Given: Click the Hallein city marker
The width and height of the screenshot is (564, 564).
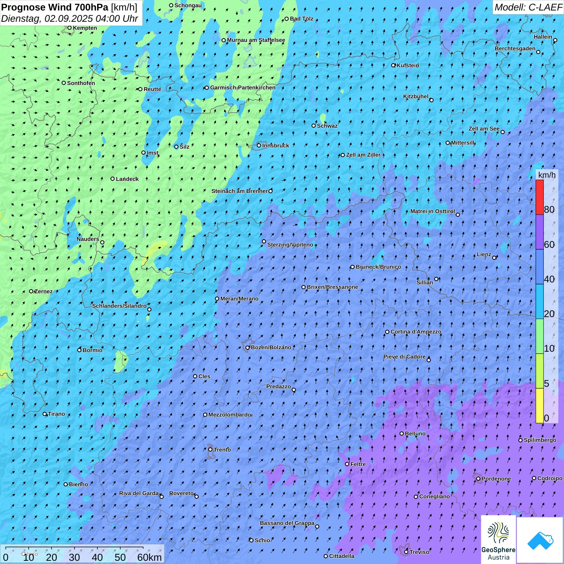Looking at the screenshot, I should (x=555, y=40).
